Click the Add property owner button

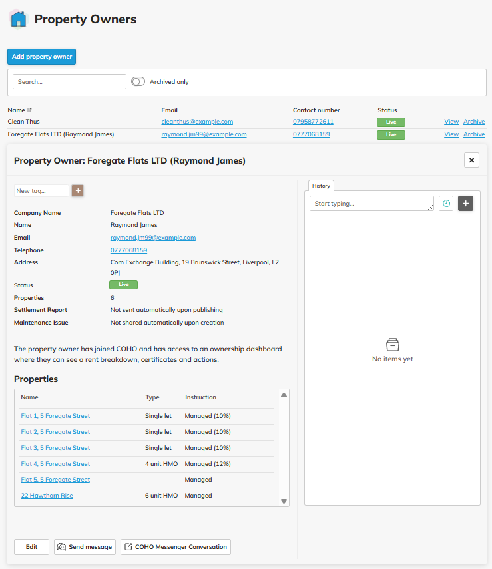click(42, 57)
